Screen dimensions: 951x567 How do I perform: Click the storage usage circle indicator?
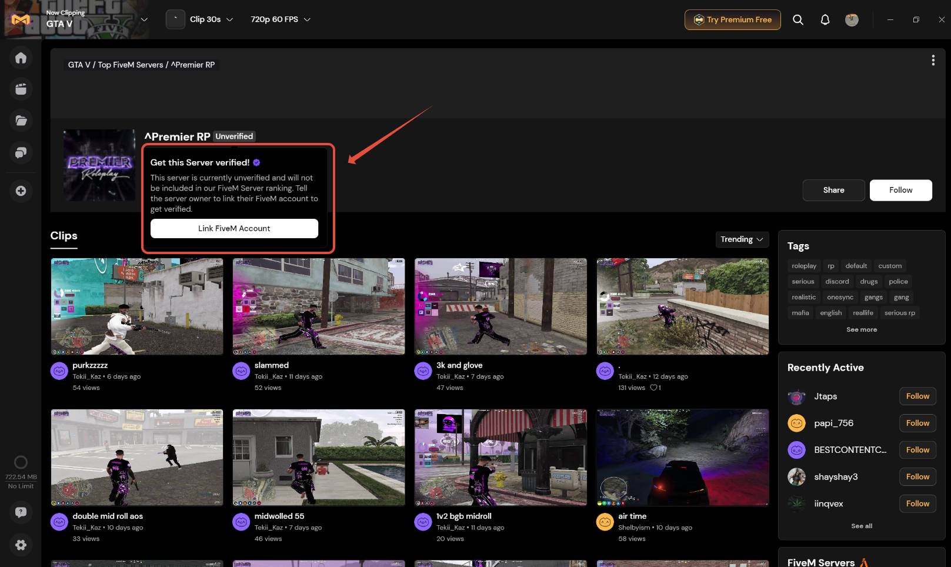(x=21, y=462)
